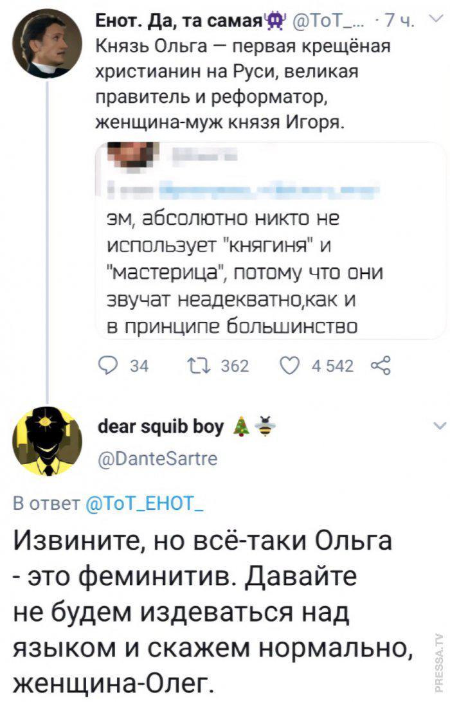Follow the @ToT_ЕНОТ_ mention link

[x=143, y=503]
